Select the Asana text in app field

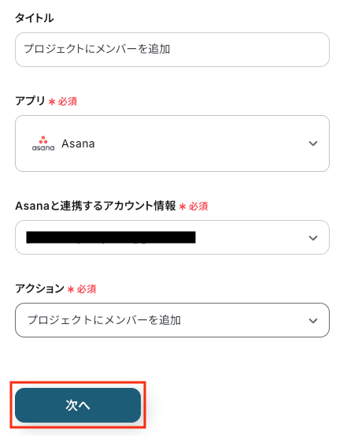[x=78, y=143]
